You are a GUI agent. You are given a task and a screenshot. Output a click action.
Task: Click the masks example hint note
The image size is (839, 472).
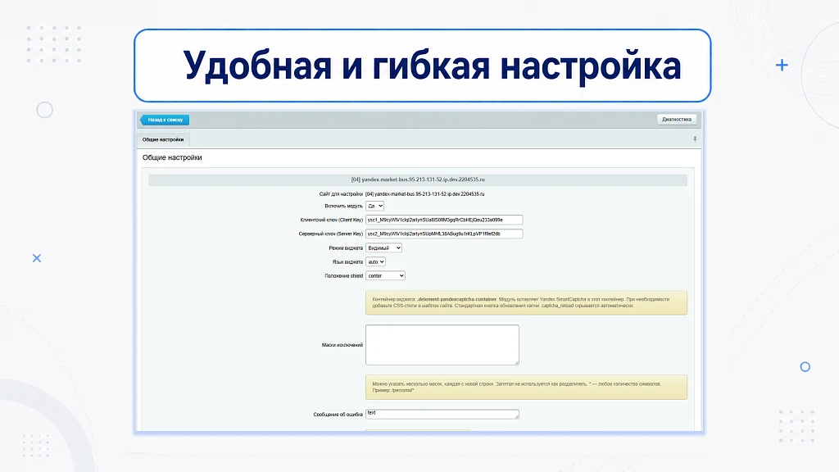[527, 387]
